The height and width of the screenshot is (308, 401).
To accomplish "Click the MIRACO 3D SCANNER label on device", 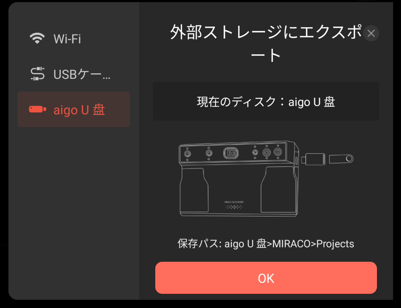I will [234, 202].
